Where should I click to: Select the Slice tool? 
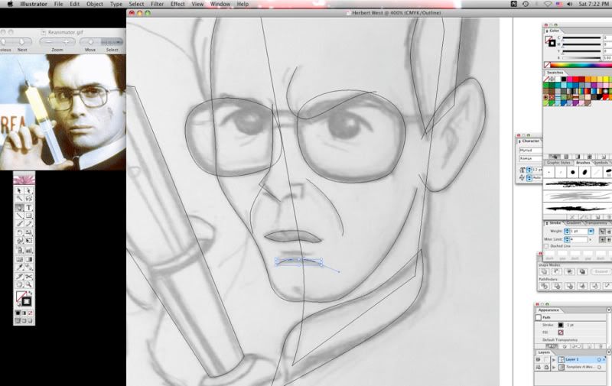(x=20, y=277)
